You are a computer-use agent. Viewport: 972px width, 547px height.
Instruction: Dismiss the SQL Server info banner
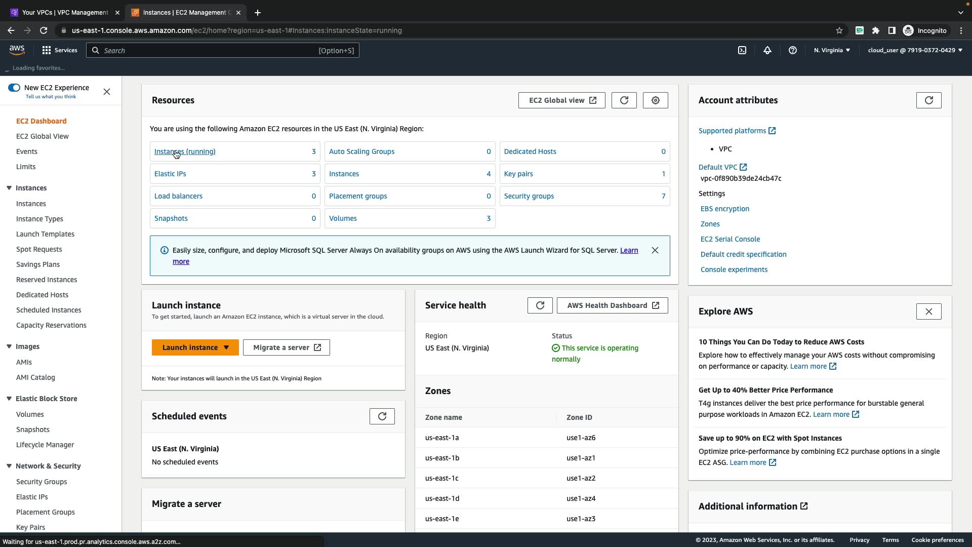(x=655, y=250)
